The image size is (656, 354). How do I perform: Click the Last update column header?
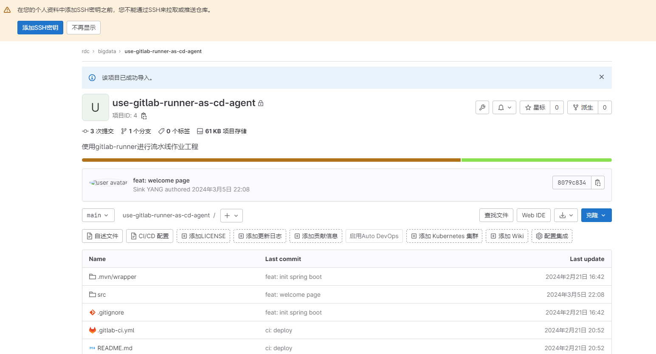587,259
